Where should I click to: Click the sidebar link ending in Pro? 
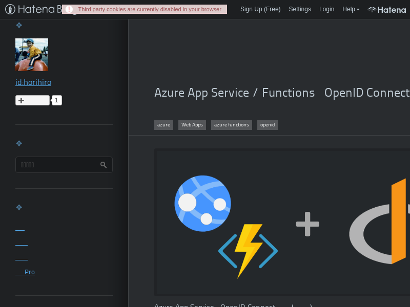[25, 272]
